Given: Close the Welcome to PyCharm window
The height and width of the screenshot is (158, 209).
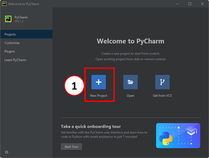Looking at the screenshot, I should [x=202, y=4].
